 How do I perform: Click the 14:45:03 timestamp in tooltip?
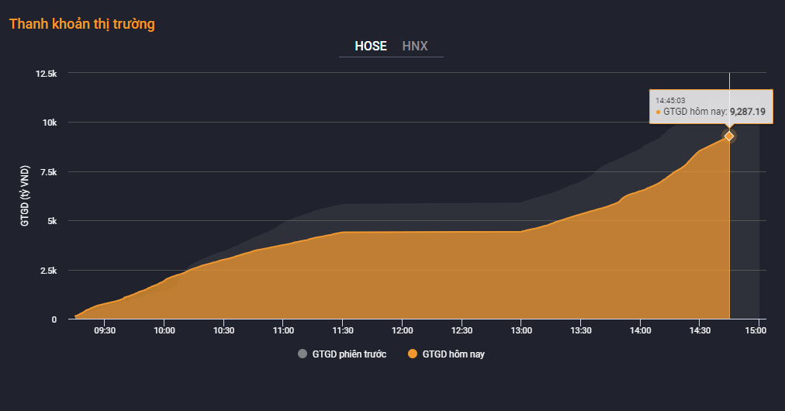(x=670, y=100)
